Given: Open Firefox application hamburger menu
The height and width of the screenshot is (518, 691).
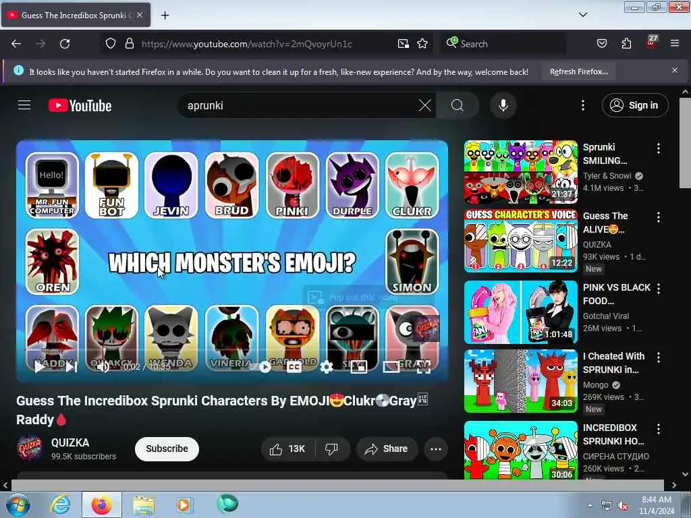Looking at the screenshot, I should click(x=675, y=44).
